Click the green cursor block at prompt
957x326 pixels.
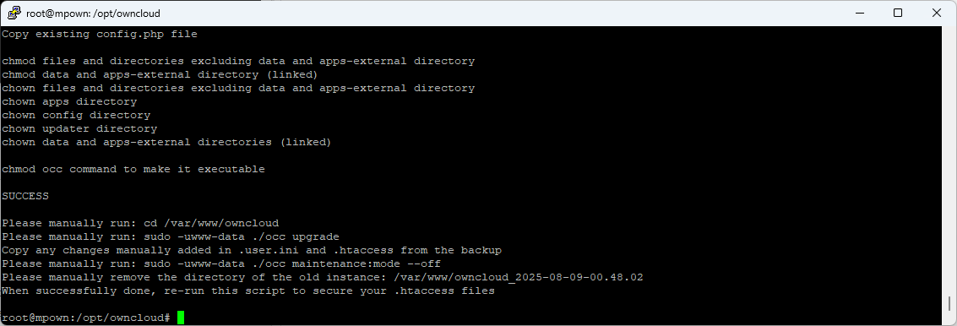[181, 318]
